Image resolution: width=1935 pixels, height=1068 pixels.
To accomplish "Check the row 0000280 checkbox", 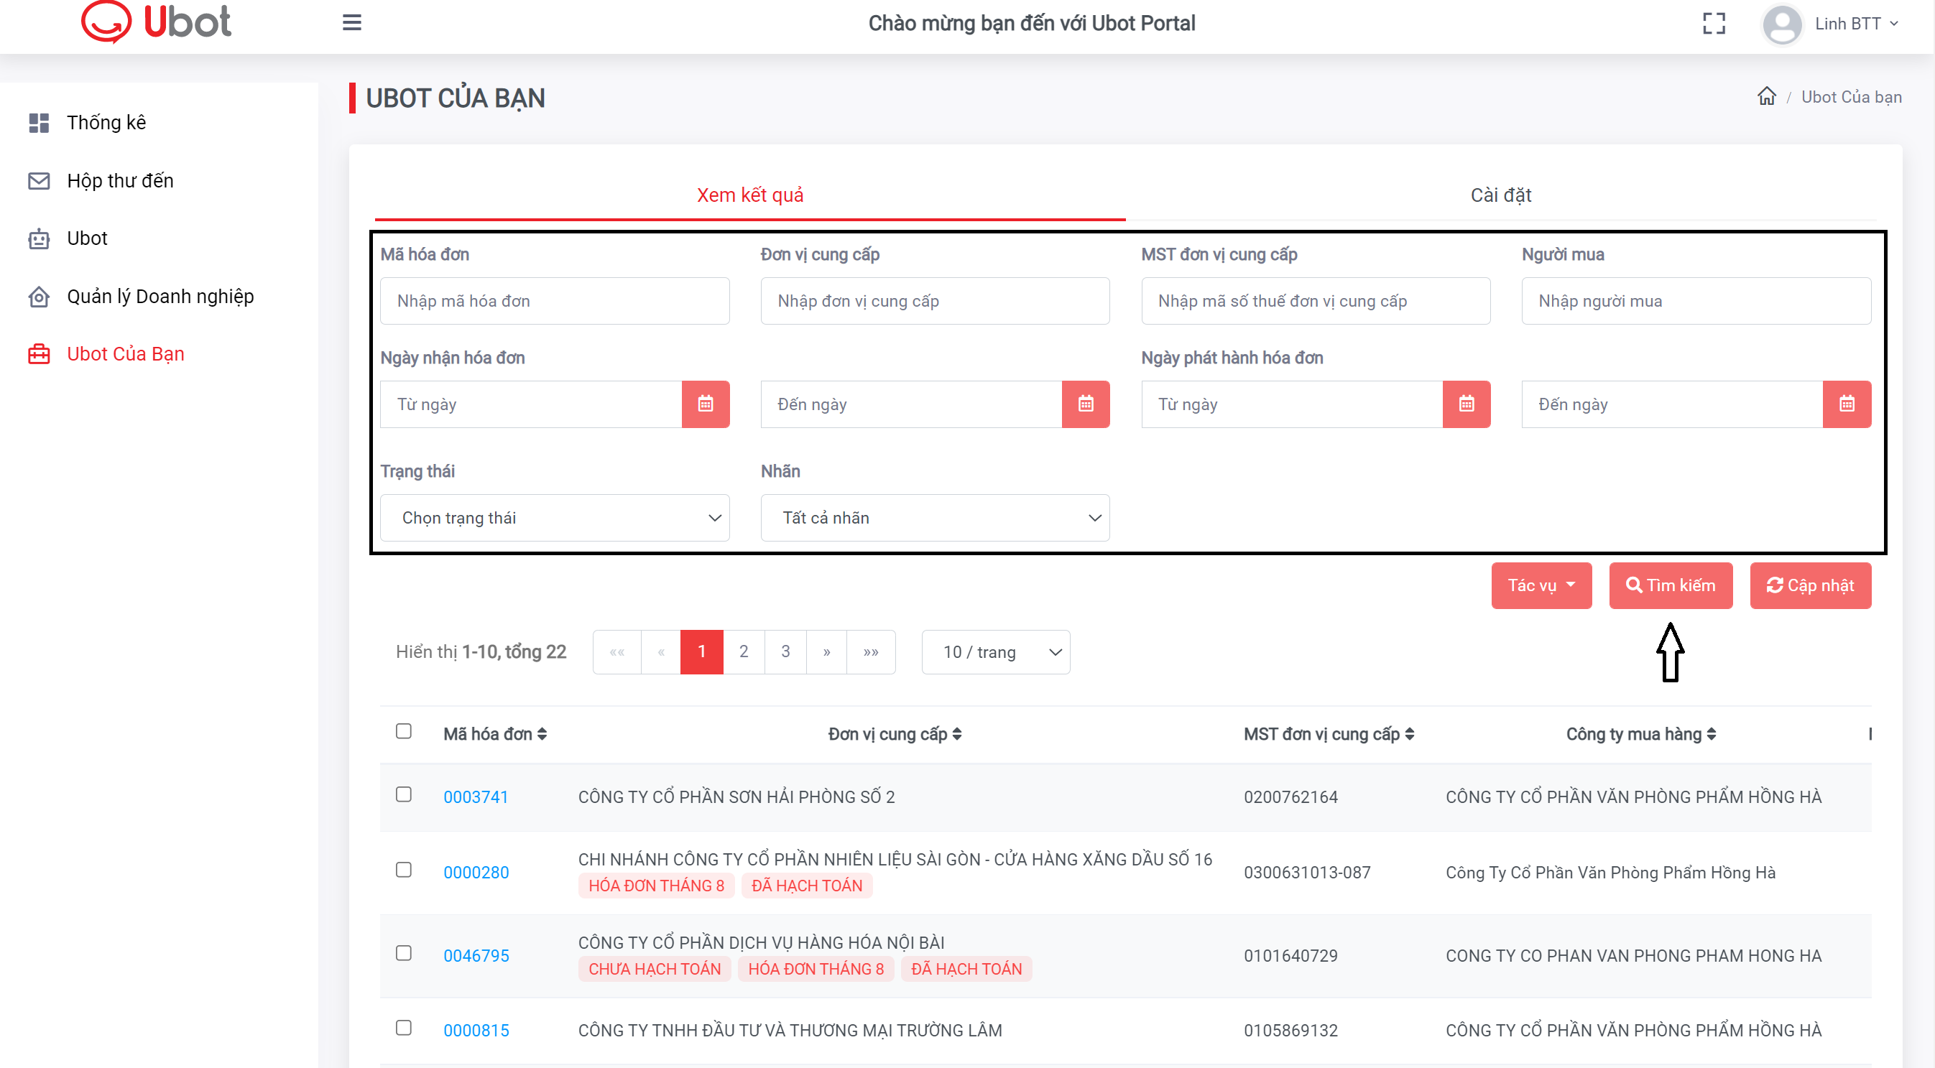I will (x=403, y=869).
